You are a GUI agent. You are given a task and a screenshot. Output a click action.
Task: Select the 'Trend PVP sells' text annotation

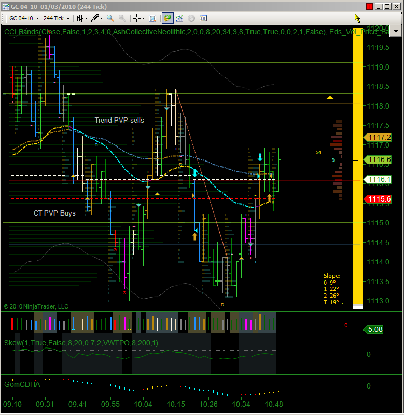[119, 120]
